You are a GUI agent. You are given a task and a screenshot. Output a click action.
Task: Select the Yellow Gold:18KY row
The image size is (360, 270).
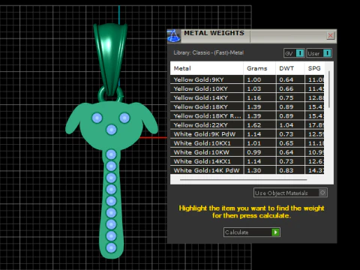(247, 106)
